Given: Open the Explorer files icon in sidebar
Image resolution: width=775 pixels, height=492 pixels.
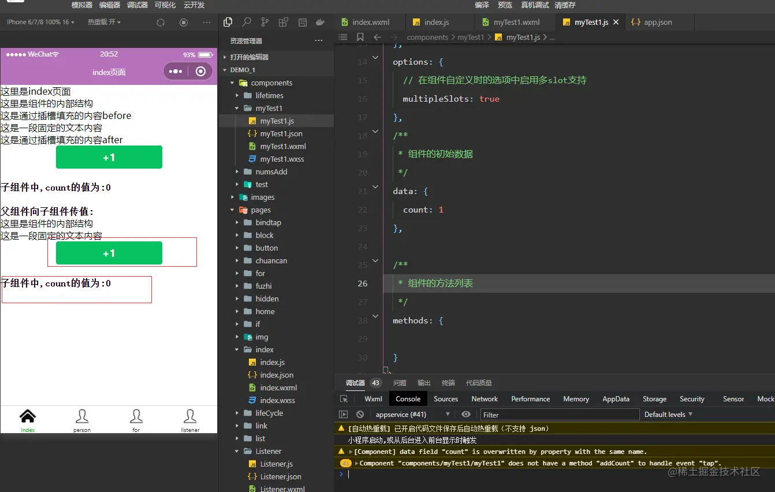Looking at the screenshot, I should point(228,23).
